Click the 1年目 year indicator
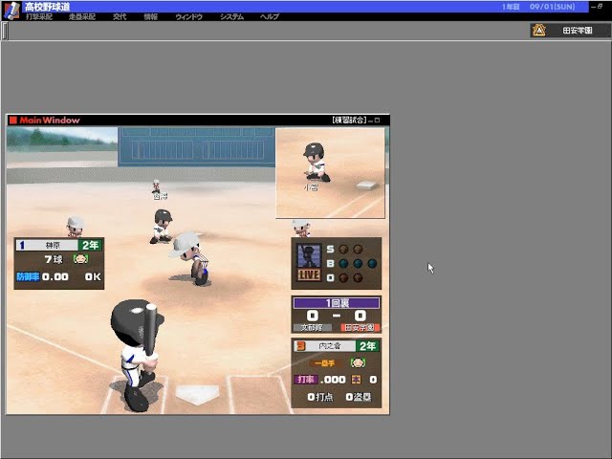 pos(510,7)
